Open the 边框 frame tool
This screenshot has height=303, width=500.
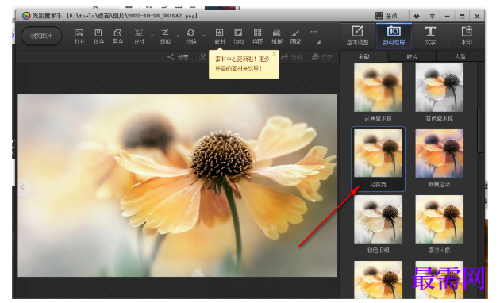[239, 36]
